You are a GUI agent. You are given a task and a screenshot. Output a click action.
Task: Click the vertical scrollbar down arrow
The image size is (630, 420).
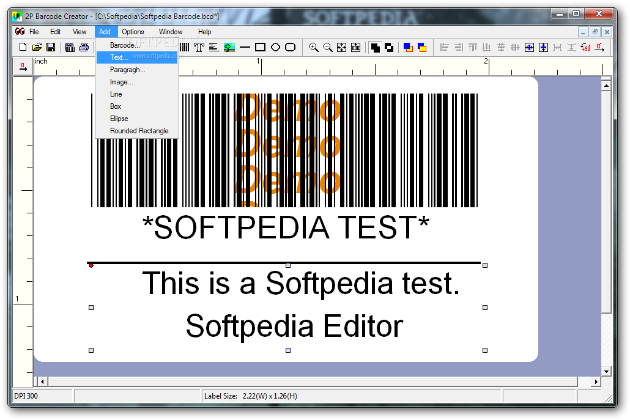point(606,372)
